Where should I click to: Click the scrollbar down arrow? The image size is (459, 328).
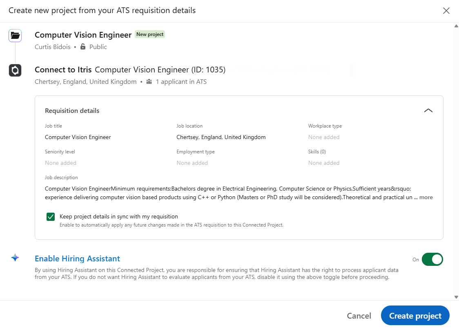(x=456, y=297)
